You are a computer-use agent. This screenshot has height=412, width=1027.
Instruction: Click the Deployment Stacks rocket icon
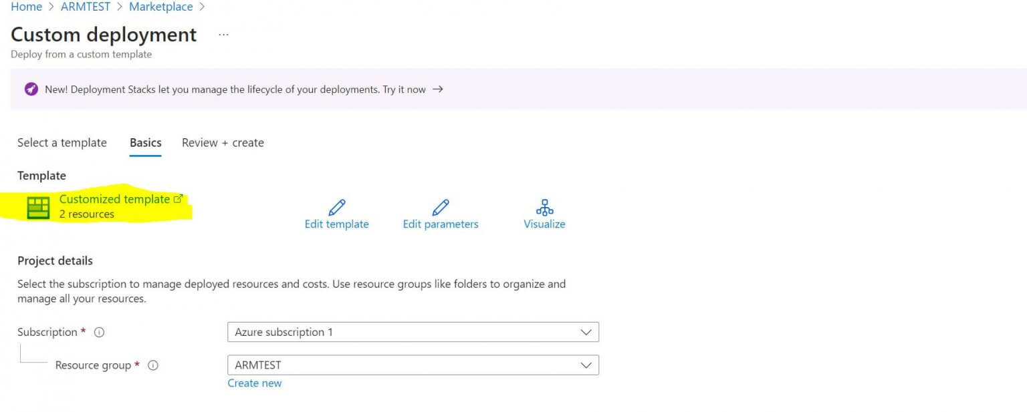(x=31, y=89)
